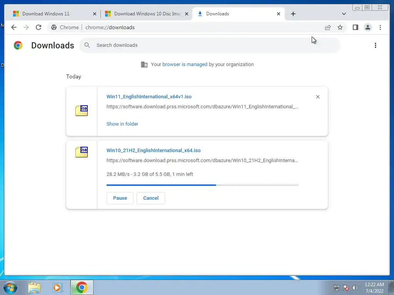Open the side panel icon
This screenshot has width=394, height=295.
[355, 27]
